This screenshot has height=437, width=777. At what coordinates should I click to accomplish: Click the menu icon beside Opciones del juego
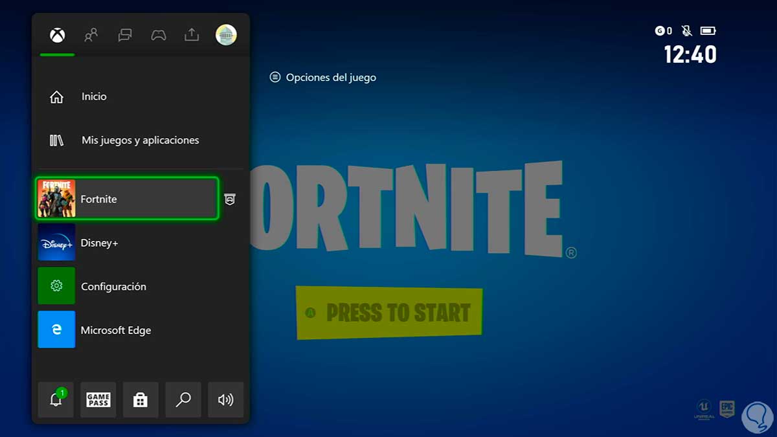click(275, 77)
